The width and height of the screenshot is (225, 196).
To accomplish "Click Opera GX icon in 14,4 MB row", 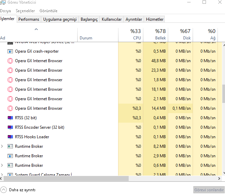I will pos(10,108).
